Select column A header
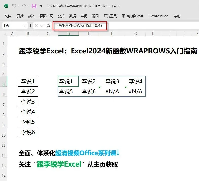 click(12, 34)
